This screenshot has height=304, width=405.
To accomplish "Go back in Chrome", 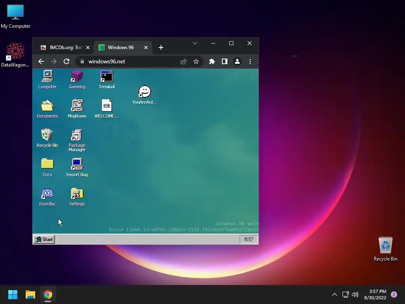I will [x=41, y=61].
